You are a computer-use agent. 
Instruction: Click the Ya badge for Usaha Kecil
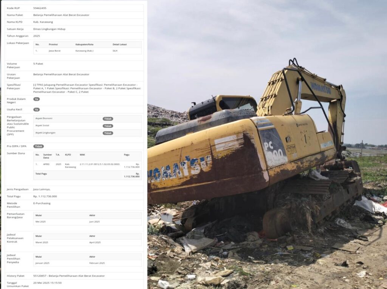coord(37,110)
